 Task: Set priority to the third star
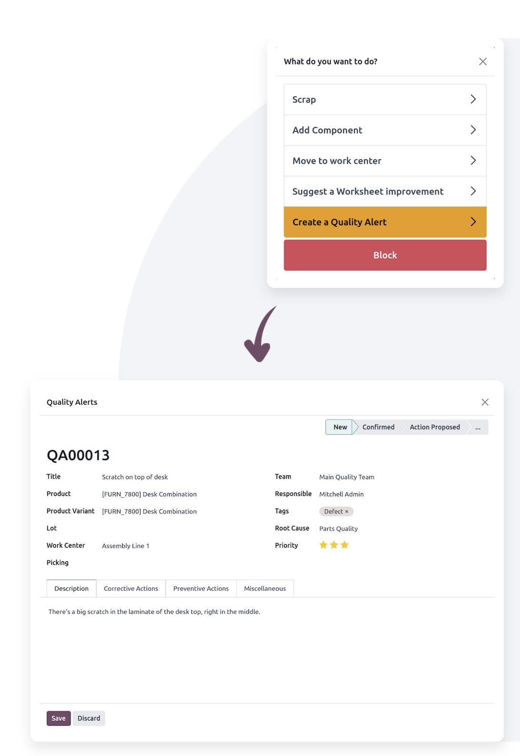point(345,545)
